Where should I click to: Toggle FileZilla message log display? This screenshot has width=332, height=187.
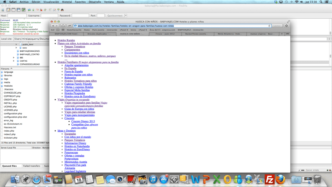coord(8,10)
